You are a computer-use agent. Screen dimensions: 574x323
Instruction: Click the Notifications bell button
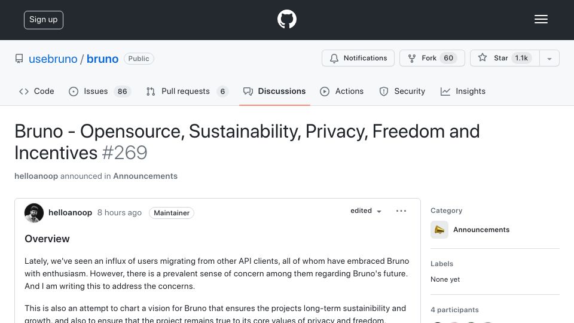[358, 58]
